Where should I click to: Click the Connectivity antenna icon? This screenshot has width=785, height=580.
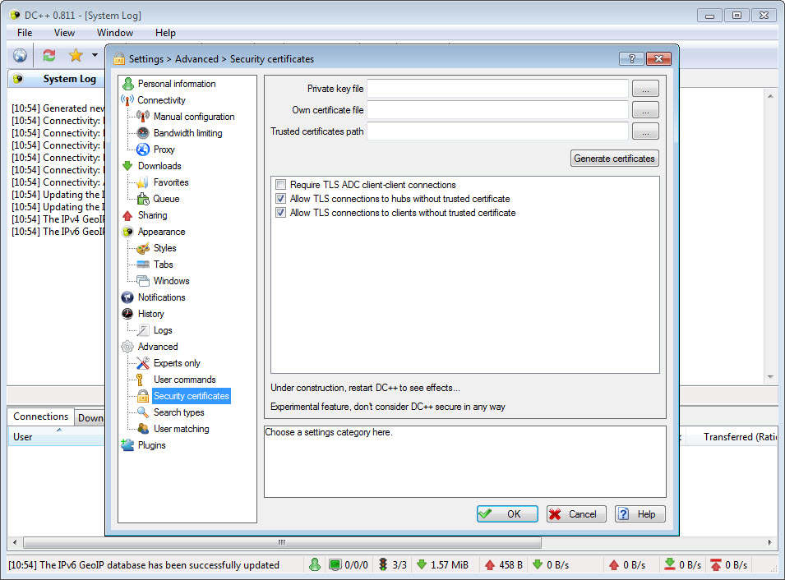point(127,100)
